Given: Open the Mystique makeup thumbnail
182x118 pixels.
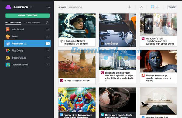Looking at the screenshot, I should point(158,62).
